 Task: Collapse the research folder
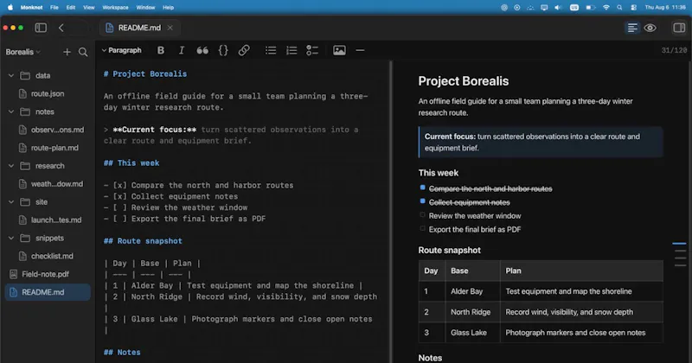tap(11, 166)
